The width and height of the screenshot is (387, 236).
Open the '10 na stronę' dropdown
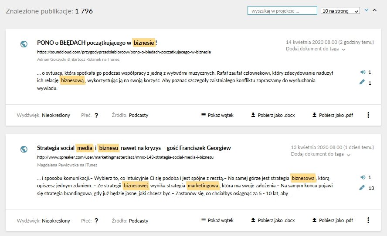pos(340,10)
